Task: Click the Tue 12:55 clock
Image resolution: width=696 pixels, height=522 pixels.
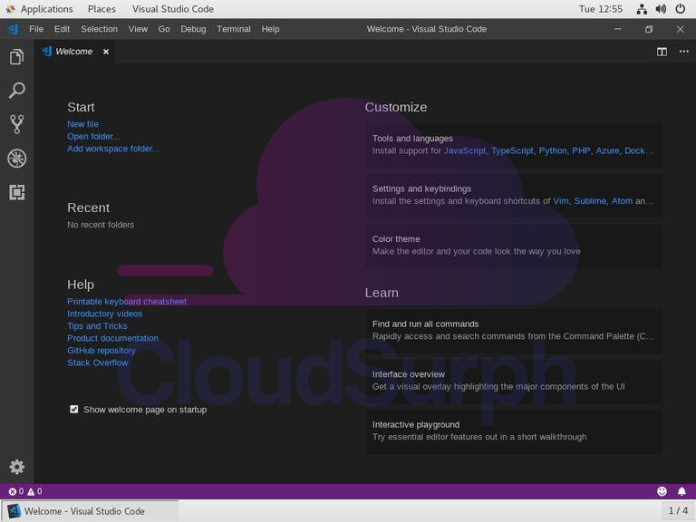Action: (600, 9)
